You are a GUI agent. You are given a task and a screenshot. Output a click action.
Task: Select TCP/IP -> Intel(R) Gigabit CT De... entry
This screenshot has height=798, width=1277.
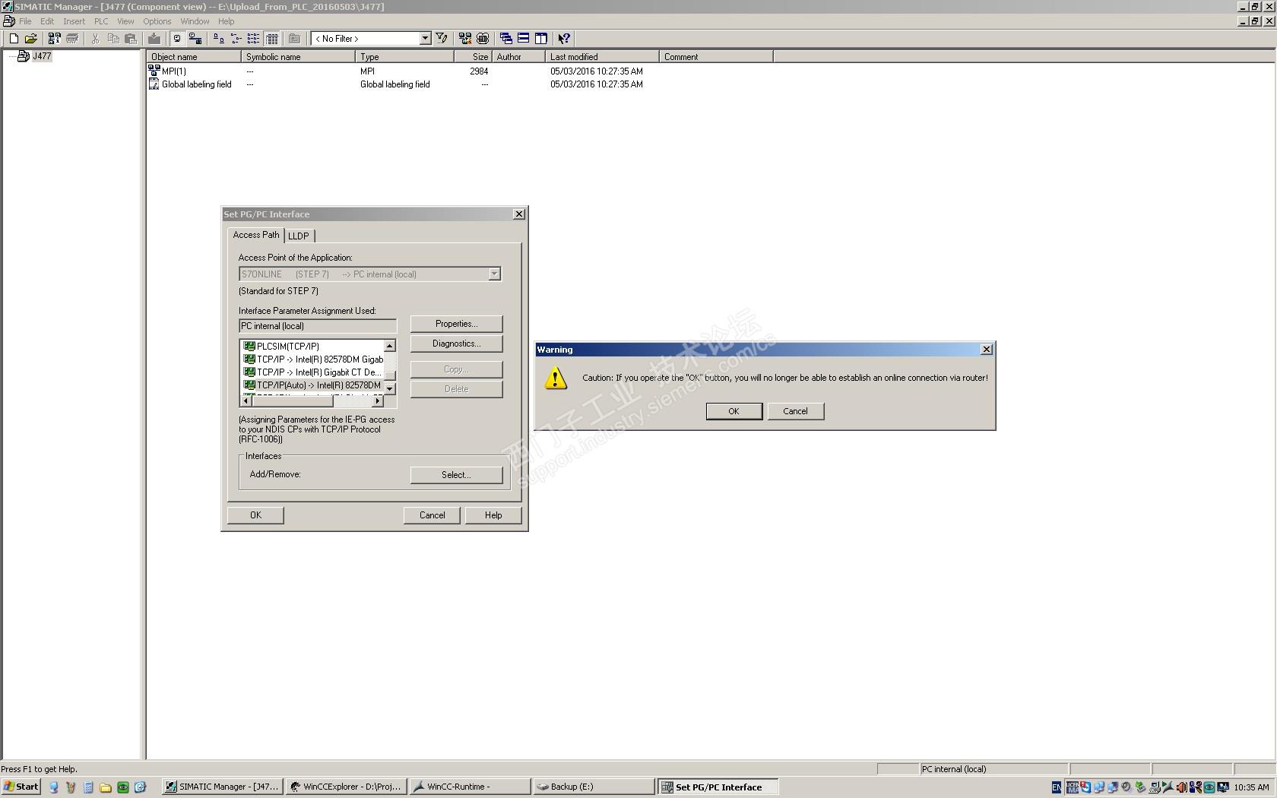tap(312, 372)
